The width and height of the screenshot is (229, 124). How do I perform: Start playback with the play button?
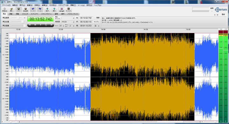point(41,25)
